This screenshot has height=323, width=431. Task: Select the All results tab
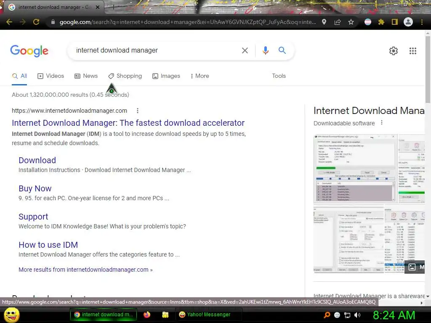[19, 76]
